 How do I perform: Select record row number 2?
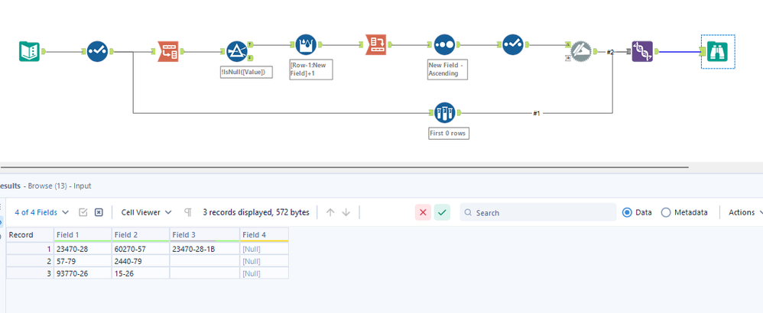[30, 261]
